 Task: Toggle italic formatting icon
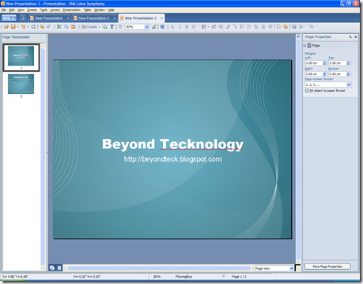(180, 27)
